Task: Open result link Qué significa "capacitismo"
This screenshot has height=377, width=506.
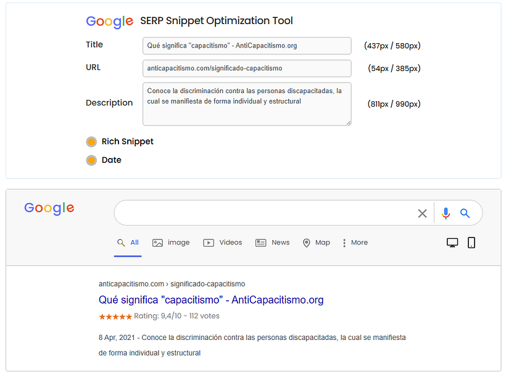Action: coord(211,300)
